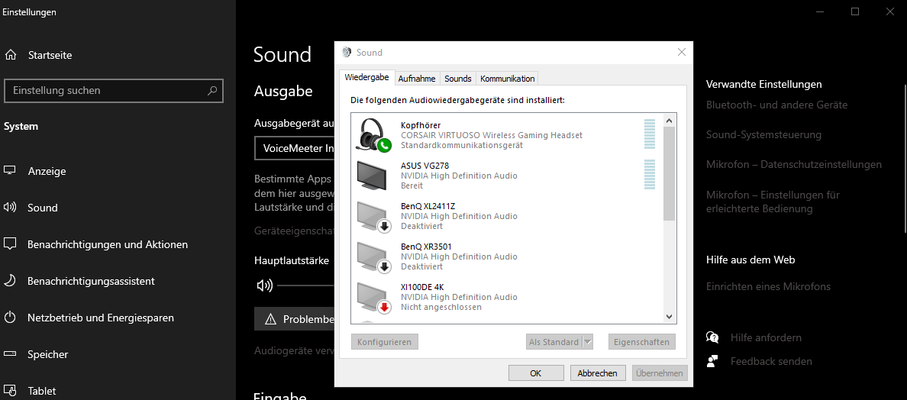Select the XI100DE 4K unplugged device icon

[x=374, y=297]
